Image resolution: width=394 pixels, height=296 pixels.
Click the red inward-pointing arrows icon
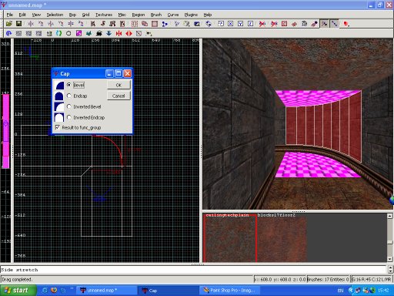tap(119, 33)
